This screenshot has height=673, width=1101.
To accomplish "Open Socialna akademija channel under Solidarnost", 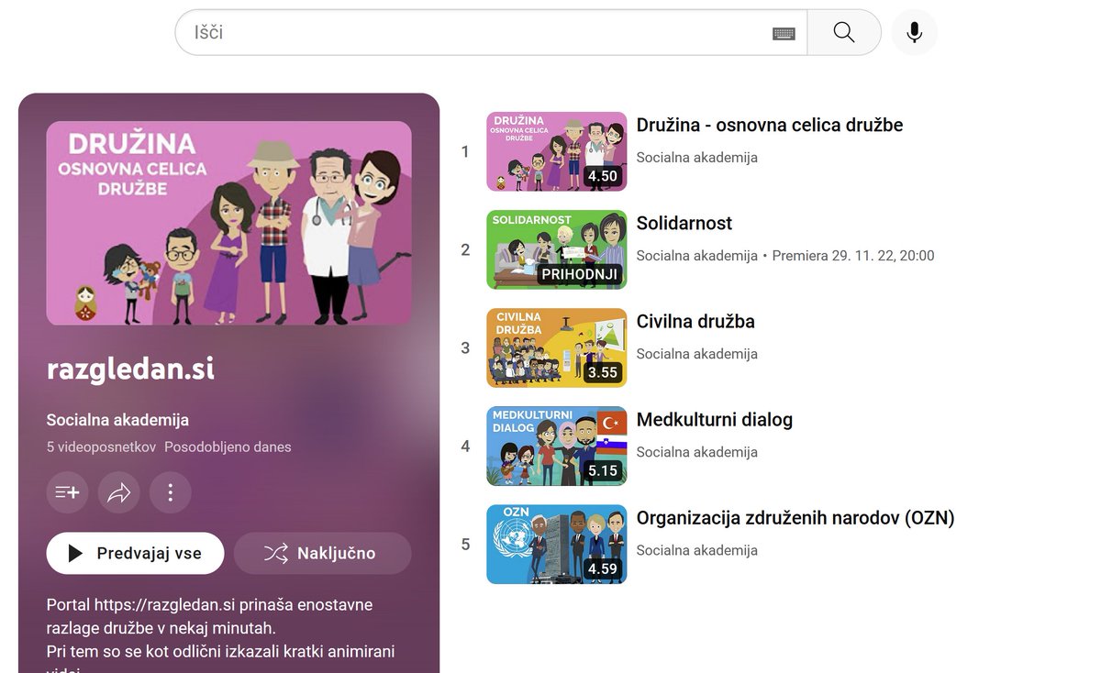I will tap(697, 256).
